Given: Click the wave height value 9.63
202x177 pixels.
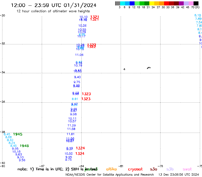Looking at the screenshot, I should [19, 154].
